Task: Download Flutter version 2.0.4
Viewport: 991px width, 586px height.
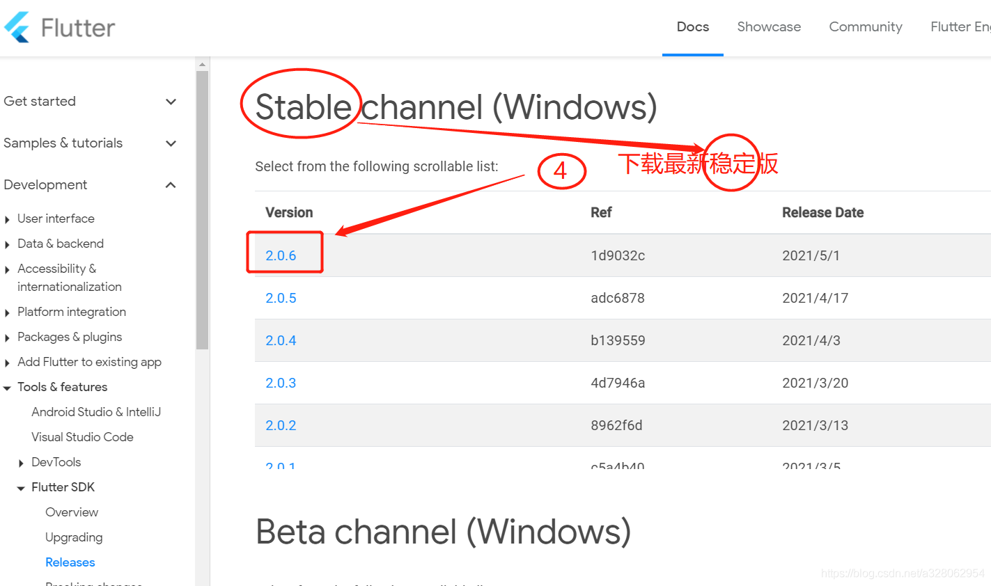Action: (281, 340)
